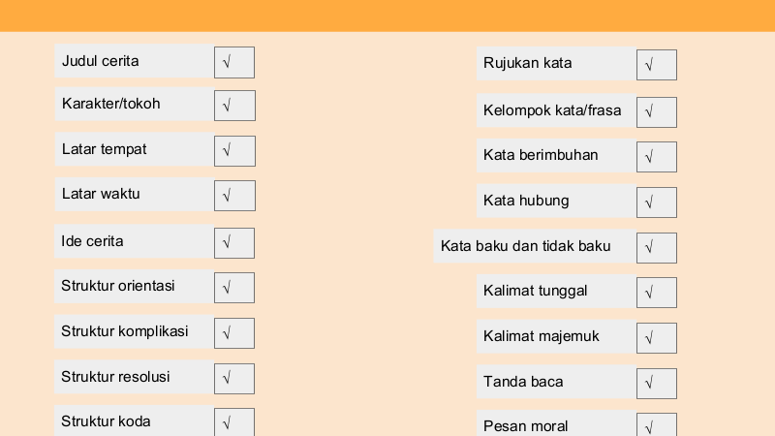Toggle the Kata baku dan tidak baku checkbox
Image resolution: width=775 pixels, height=436 pixels.
[x=657, y=248]
